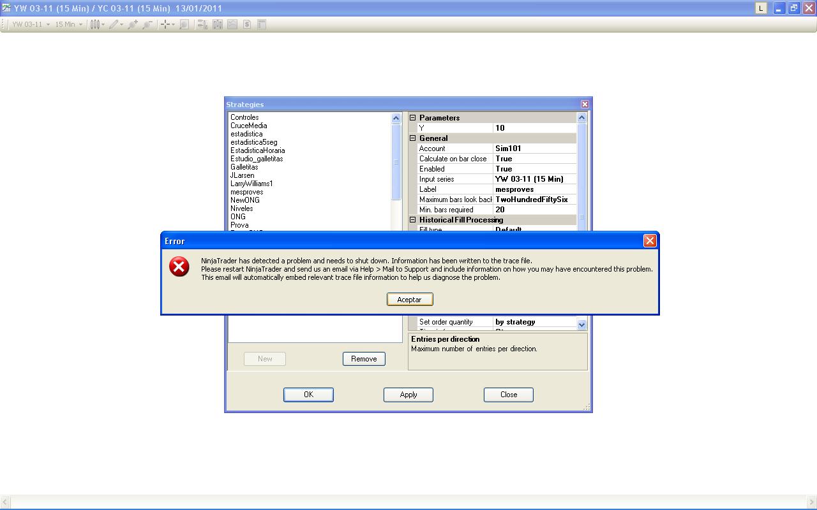
Task: Click the properties panel toolbar icon
Action: click(262, 24)
